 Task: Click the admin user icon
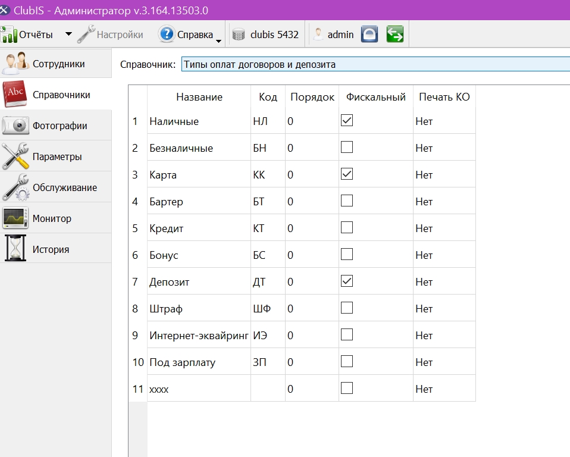(x=318, y=34)
